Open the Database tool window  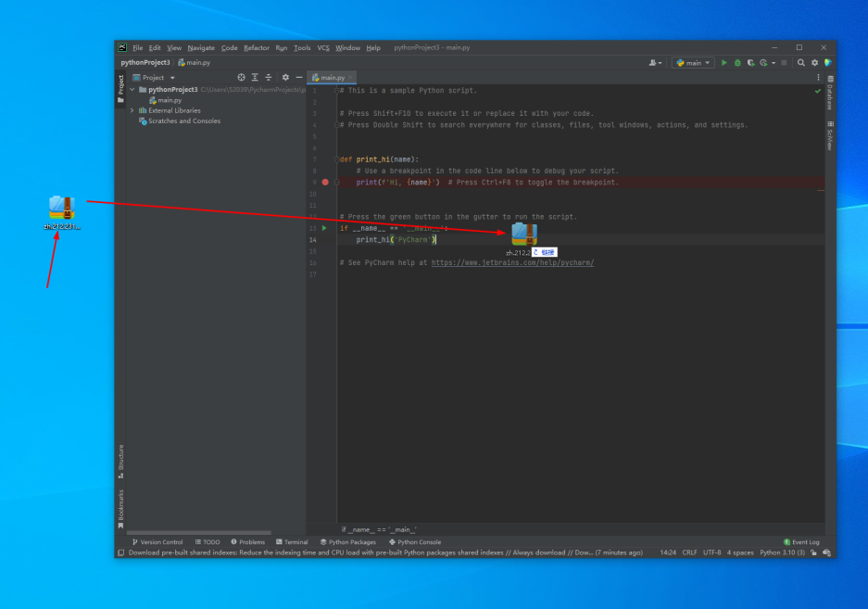click(x=830, y=93)
